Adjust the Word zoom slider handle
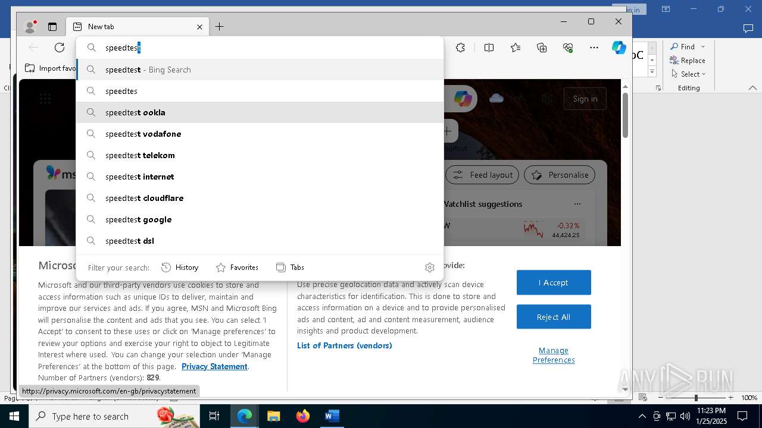This screenshot has height=428, width=762. pyautogui.click(x=696, y=398)
